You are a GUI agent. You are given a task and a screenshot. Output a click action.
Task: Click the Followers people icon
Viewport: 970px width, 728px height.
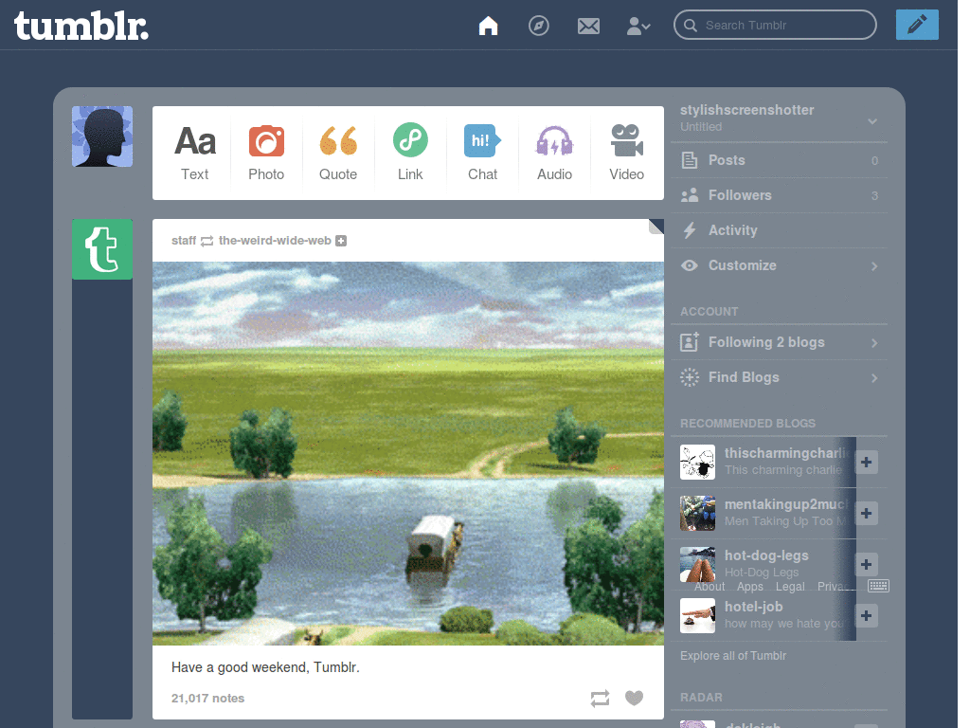click(x=690, y=195)
